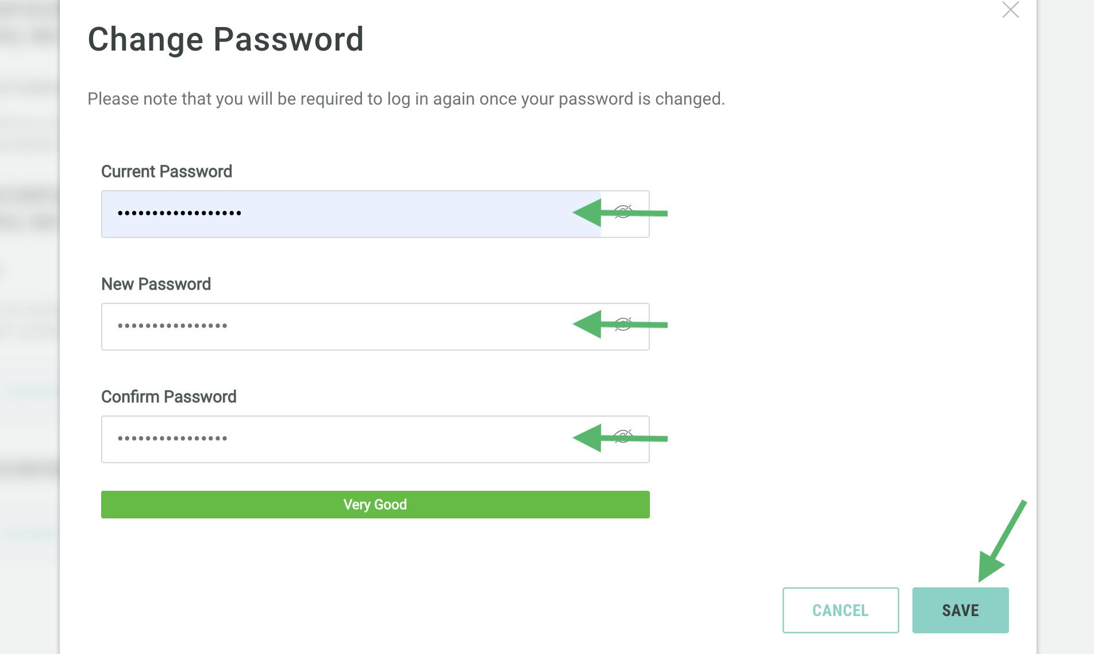1094x654 pixels.
Task: Close the Change Password dialog
Action: coord(1010,10)
